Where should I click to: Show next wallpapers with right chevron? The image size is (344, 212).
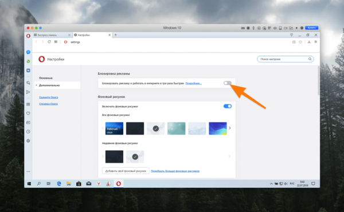pyautogui.click(x=230, y=128)
